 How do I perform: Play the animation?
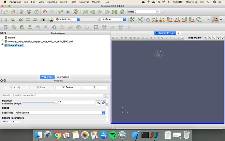100,12
